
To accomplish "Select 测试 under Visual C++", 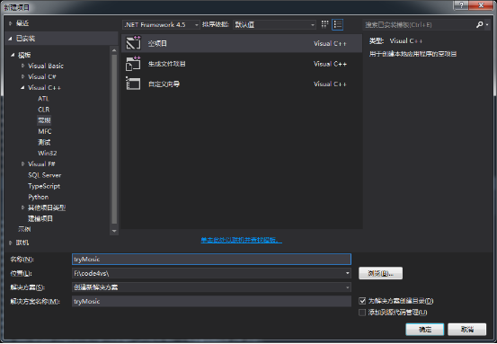I will [44, 142].
